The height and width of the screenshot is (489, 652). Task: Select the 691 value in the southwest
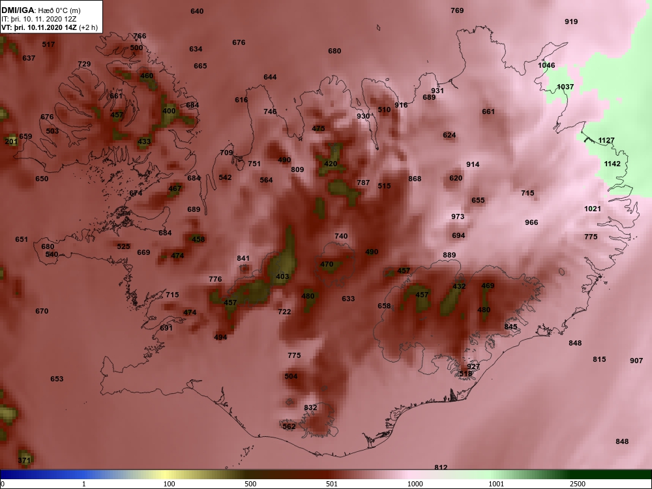(x=166, y=328)
